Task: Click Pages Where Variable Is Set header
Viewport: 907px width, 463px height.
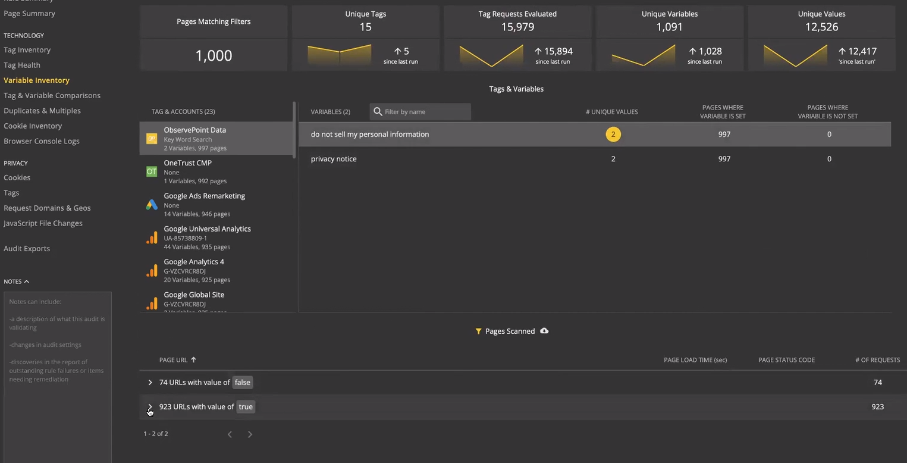Action: pos(723,112)
